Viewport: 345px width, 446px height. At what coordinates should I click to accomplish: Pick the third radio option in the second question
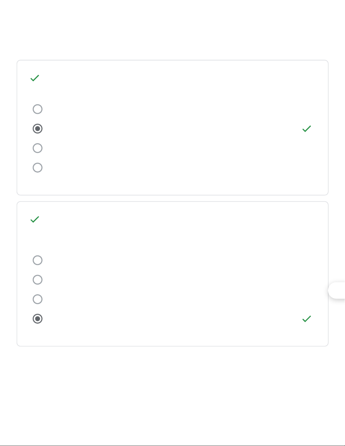(37, 299)
